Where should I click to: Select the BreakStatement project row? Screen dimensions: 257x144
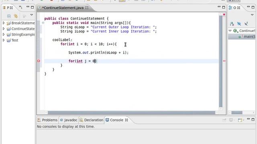pos(20,23)
